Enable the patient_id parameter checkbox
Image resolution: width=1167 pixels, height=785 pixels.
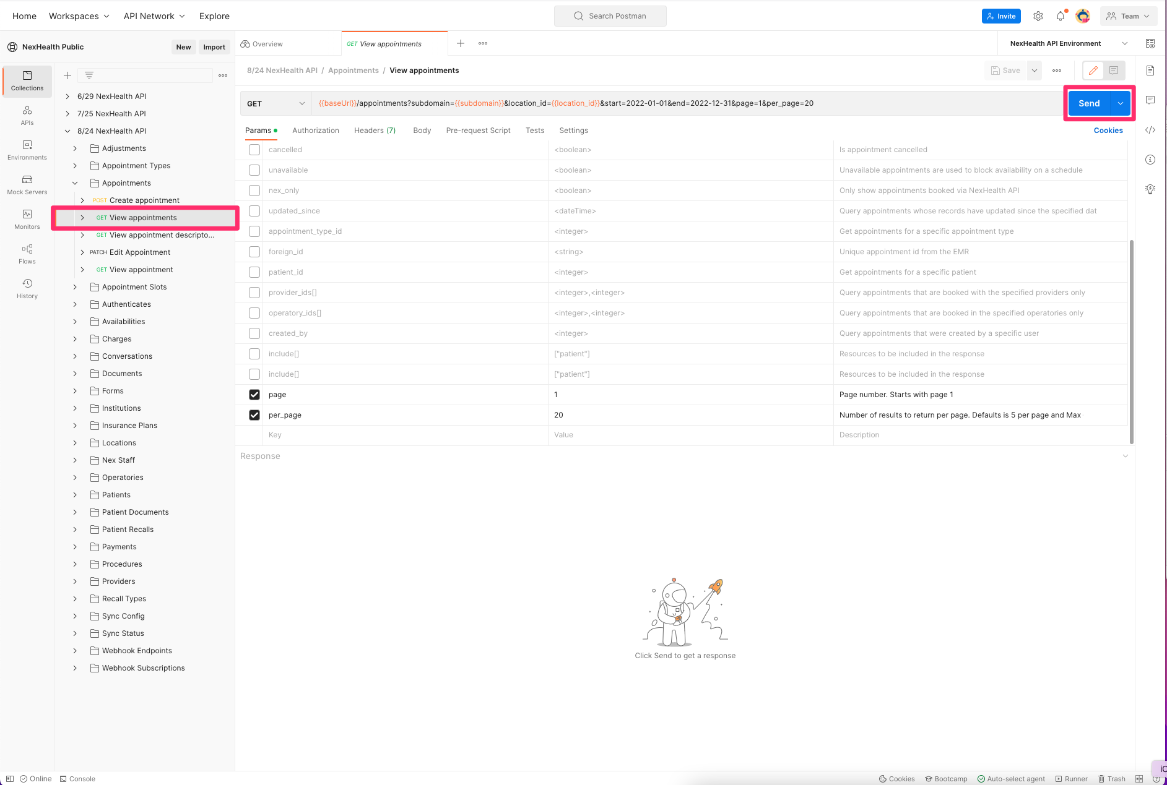(x=254, y=272)
